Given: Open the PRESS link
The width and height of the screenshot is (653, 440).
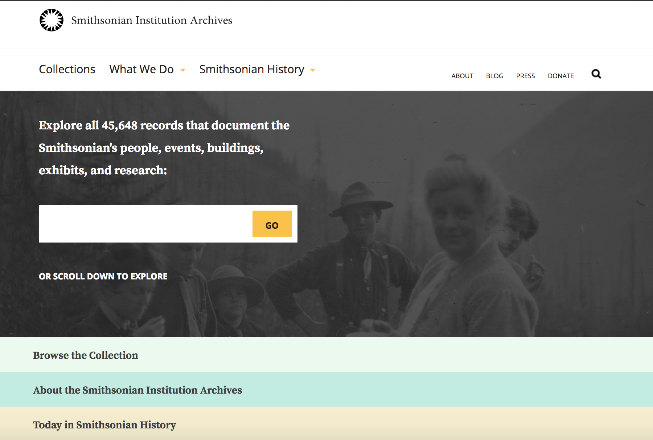Looking at the screenshot, I should 526,76.
